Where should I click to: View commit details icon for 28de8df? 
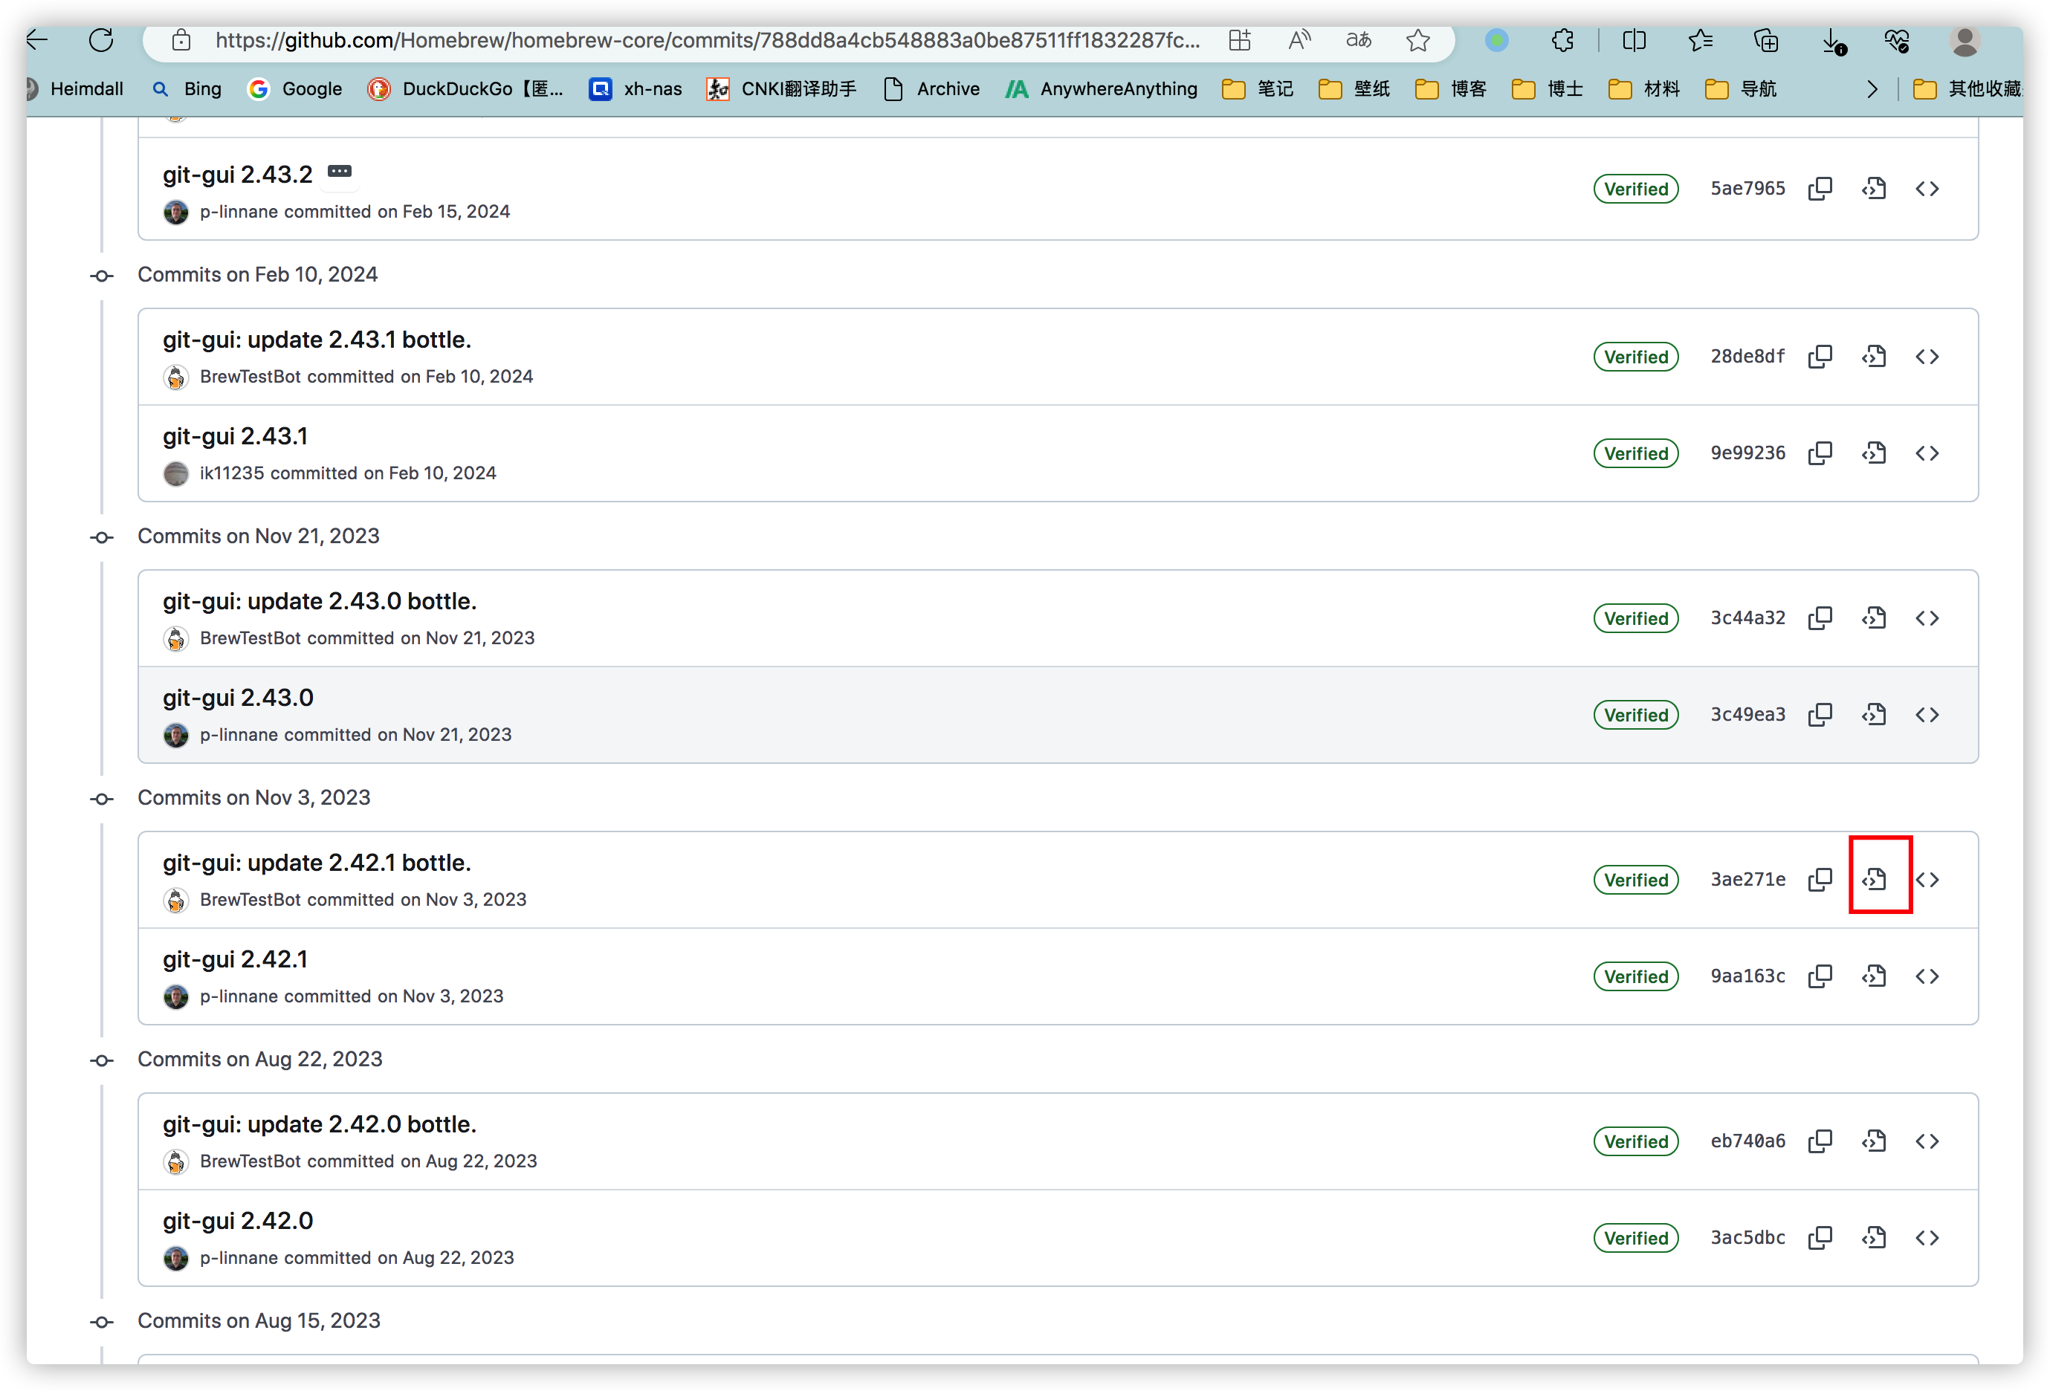(1875, 357)
